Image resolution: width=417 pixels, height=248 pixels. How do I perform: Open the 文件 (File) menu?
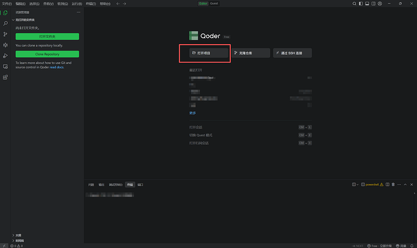pos(7,4)
